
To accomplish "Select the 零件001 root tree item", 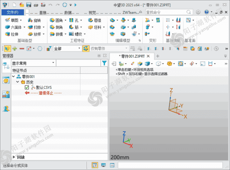I will pyautogui.click(x=26, y=77).
